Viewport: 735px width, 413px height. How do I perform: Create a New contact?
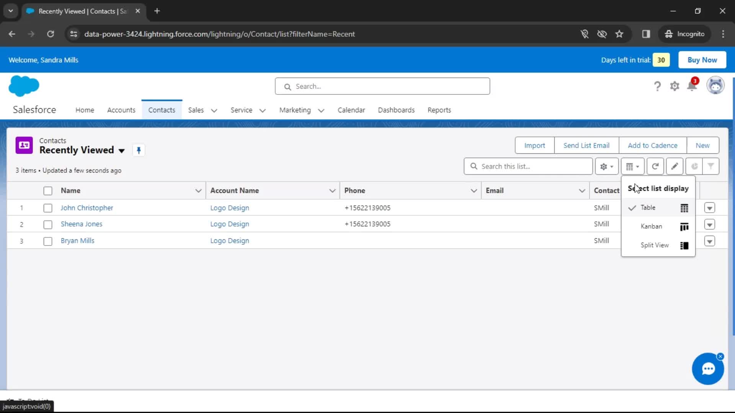point(702,145)
